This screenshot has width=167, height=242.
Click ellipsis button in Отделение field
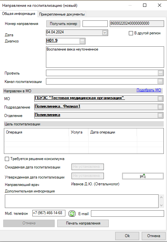(x=161, y=115)
